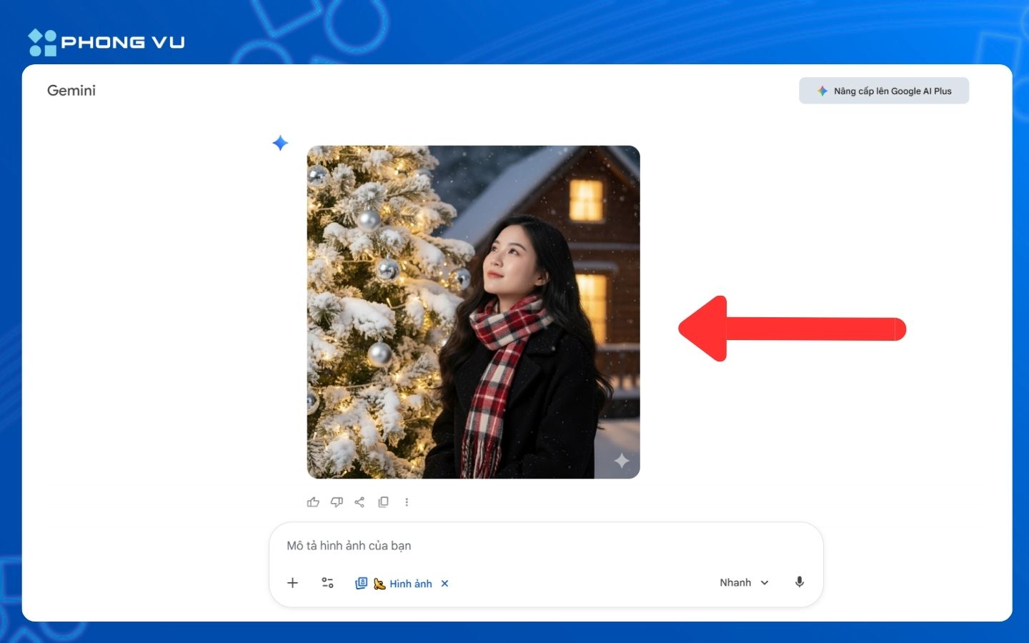The image size is (1029, 643).
Task: Click the blue Gemini sparkle icon beside the image
Action: (x=280, y=143)
